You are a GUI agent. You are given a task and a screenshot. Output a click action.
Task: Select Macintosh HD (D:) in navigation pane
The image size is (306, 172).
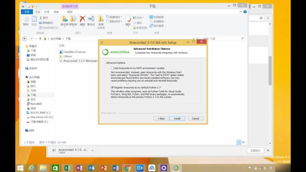tap(40, 117)
